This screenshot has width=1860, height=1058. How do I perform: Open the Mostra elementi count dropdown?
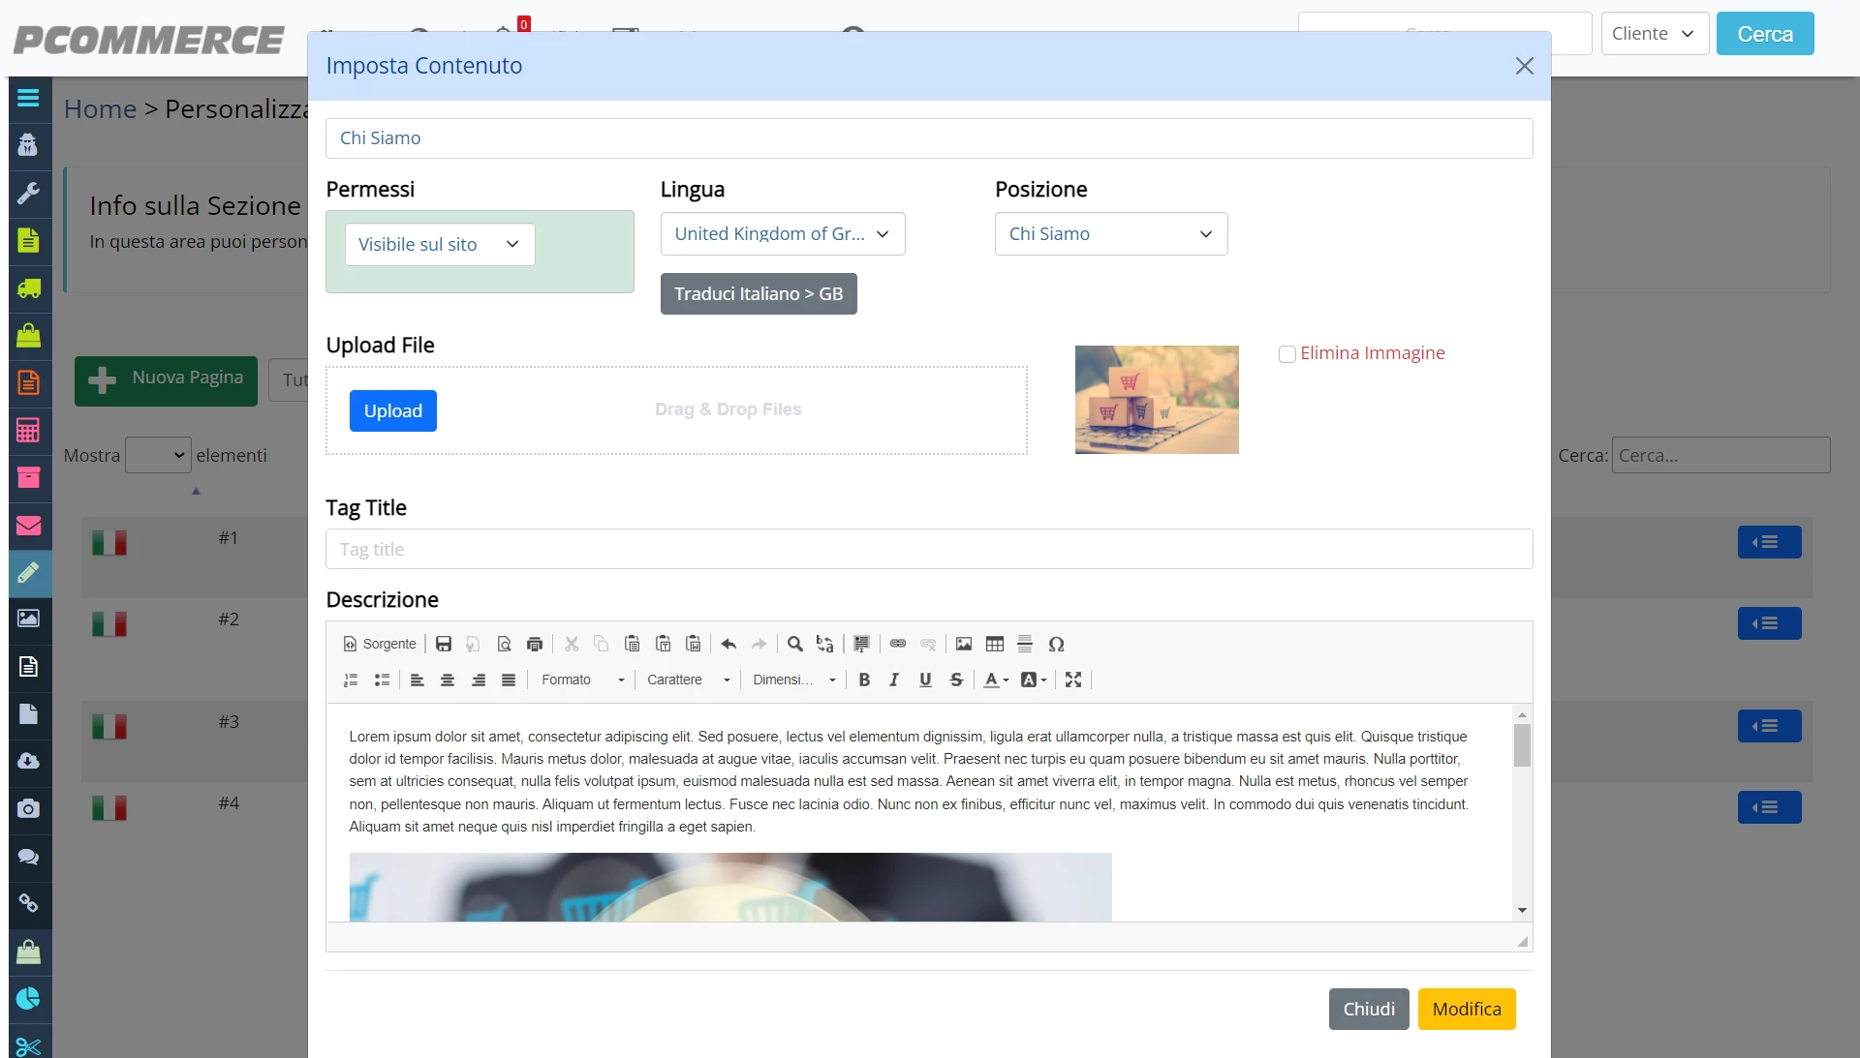[158, 455]
